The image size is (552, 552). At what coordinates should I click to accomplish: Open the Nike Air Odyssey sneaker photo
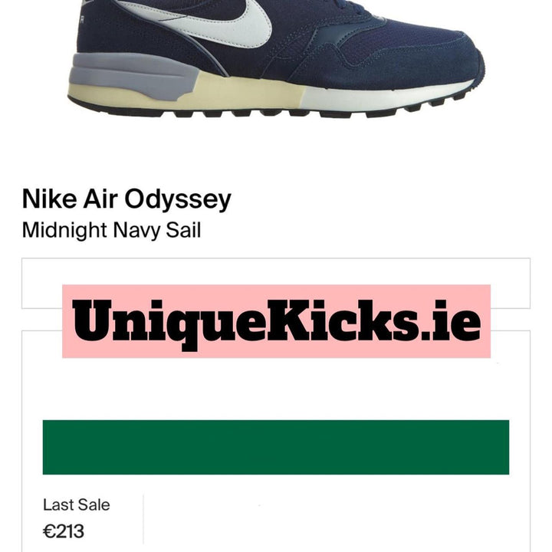[x=276, y=58]
